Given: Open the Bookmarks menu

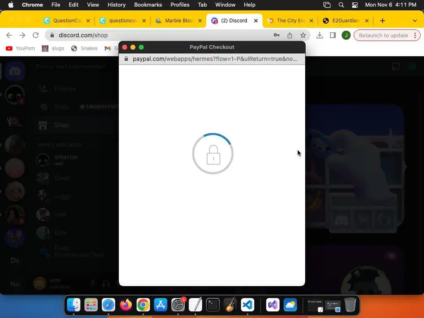Looking at the screenshot, I should [148, 5].
